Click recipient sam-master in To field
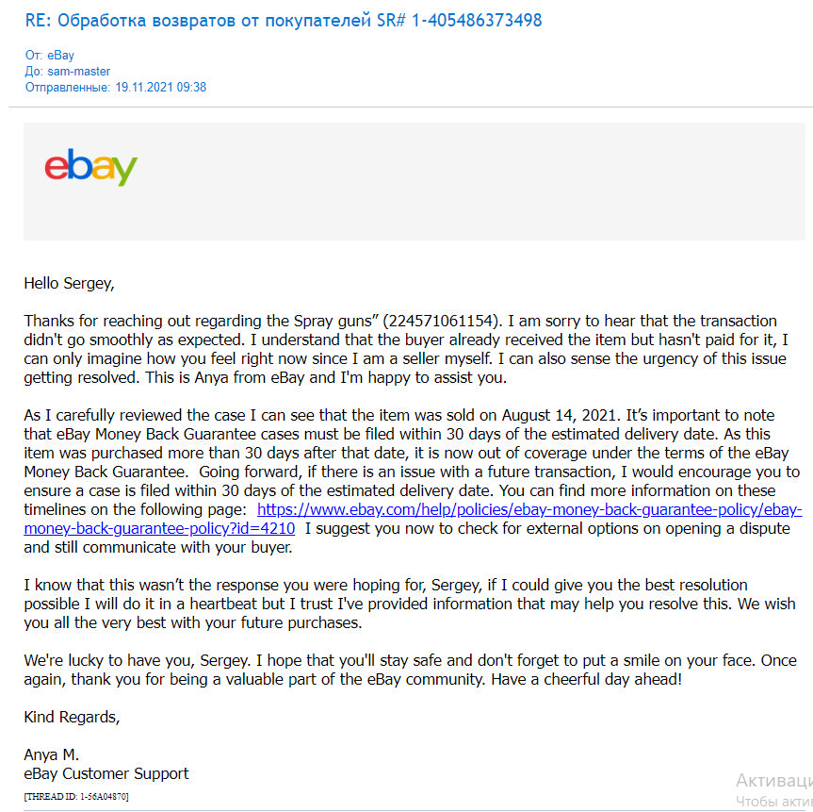 click(x=79, y=71)
